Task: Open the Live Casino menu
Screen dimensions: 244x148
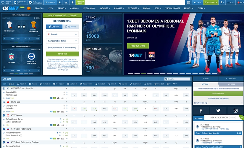Action: click(x=89, y=8)
